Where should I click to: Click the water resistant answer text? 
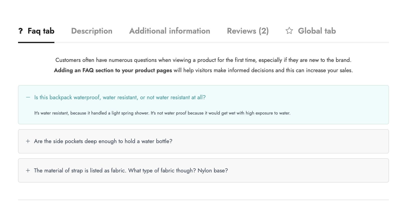[x=162, y=113]
